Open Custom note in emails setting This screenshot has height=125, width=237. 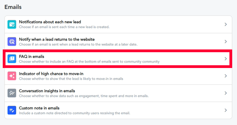click(118, 110)
